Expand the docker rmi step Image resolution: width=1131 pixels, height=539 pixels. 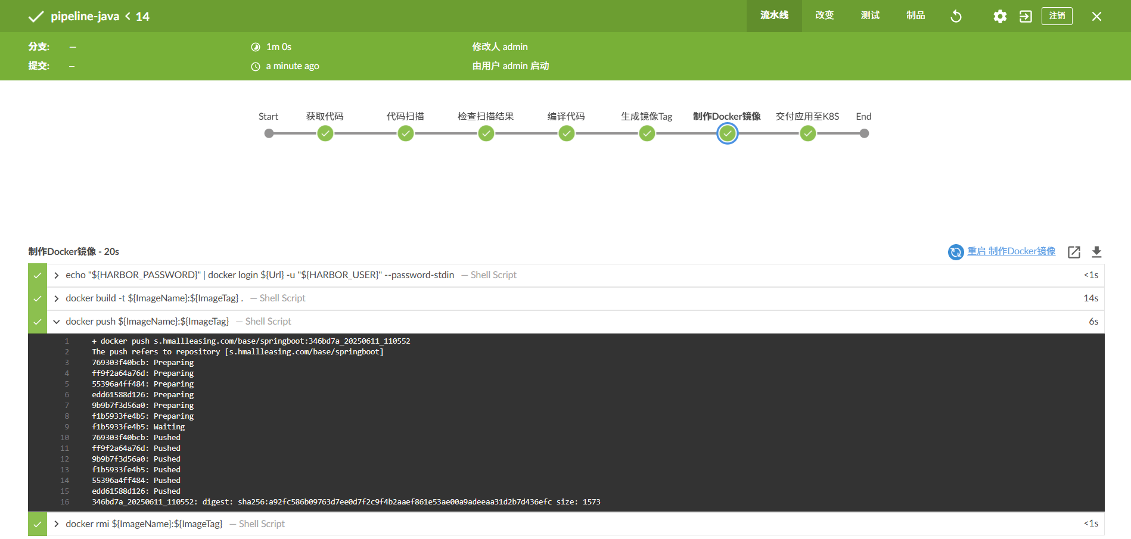coord(57,524)
